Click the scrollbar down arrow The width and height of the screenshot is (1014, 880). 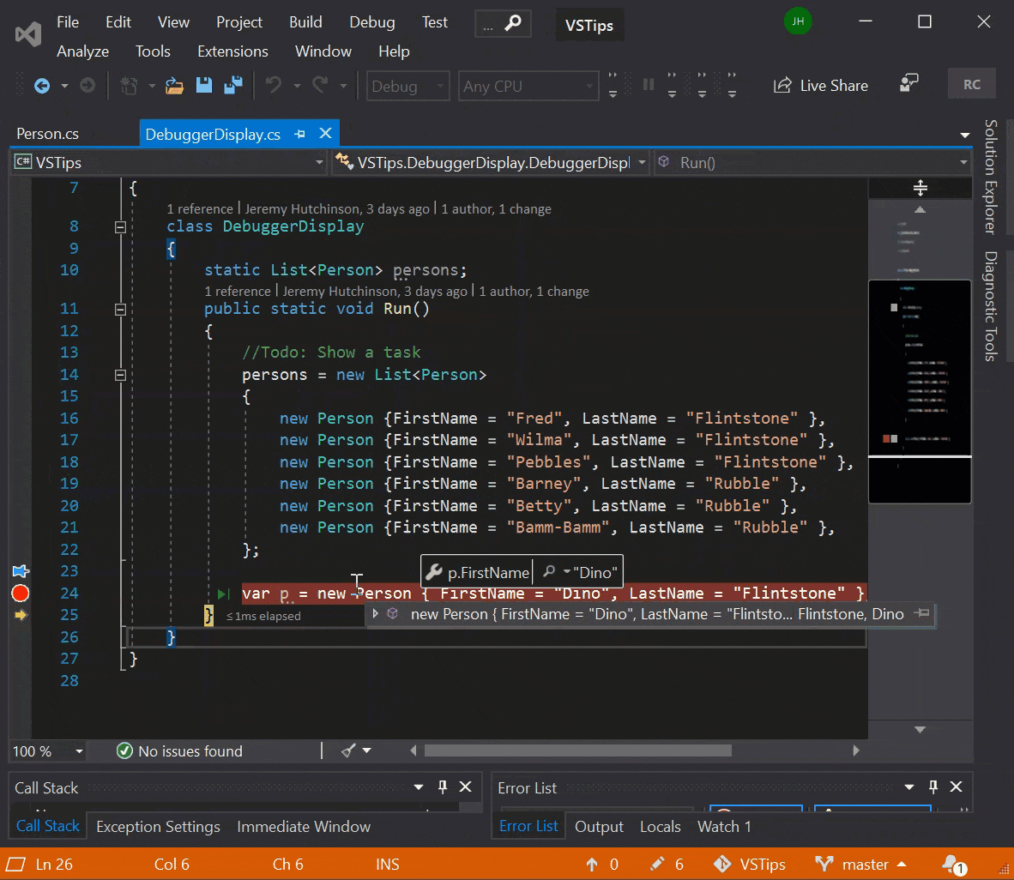[920, 729]
